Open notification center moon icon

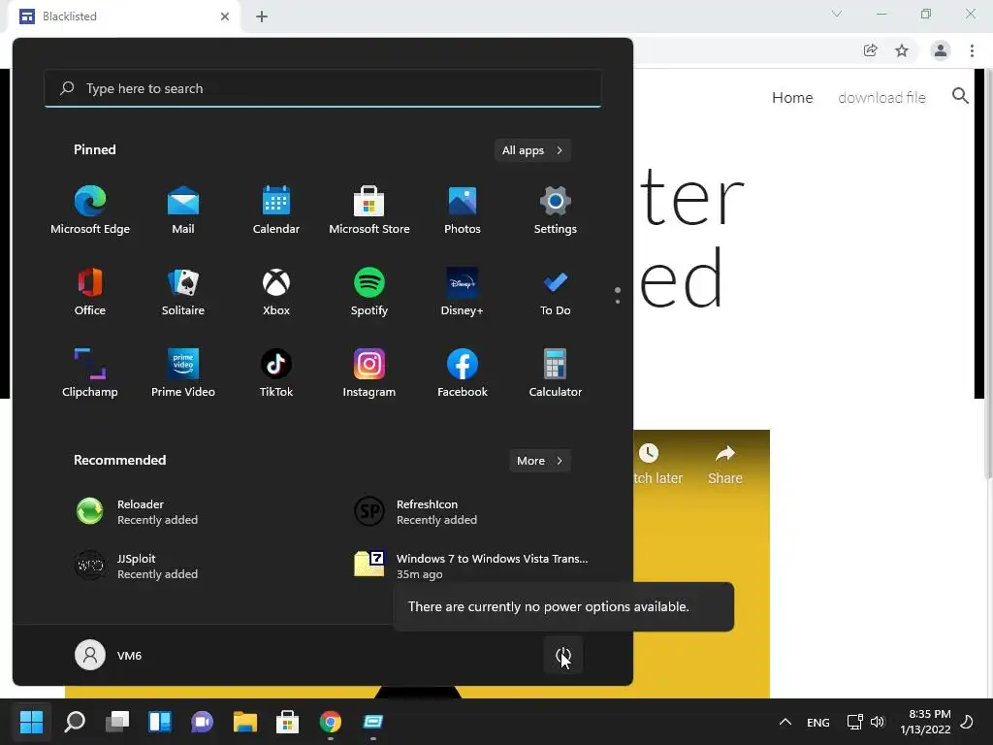tap(968, 722)
